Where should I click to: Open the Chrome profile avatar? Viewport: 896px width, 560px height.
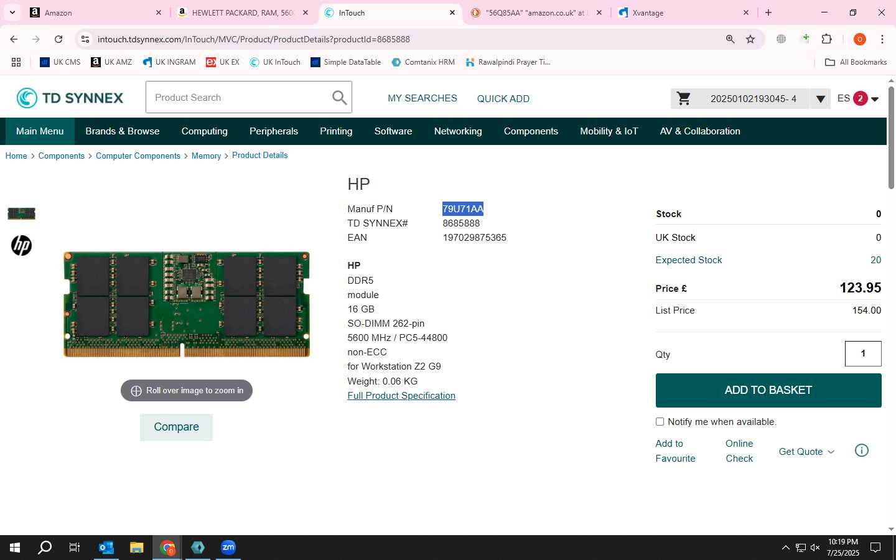[x=860, y=39]
